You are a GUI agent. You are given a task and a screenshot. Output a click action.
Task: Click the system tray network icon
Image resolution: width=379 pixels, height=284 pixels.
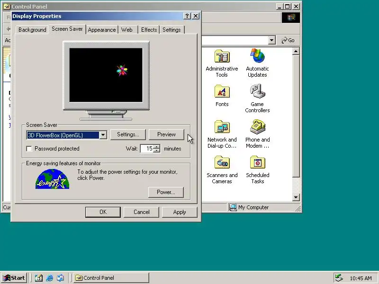click(339, 278)
